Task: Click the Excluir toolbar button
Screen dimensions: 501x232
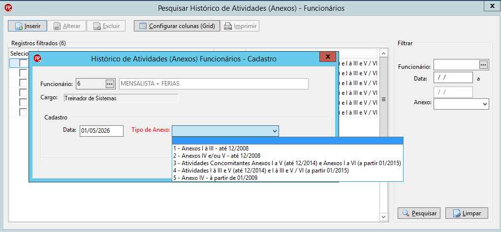Action: pos(106,26)
